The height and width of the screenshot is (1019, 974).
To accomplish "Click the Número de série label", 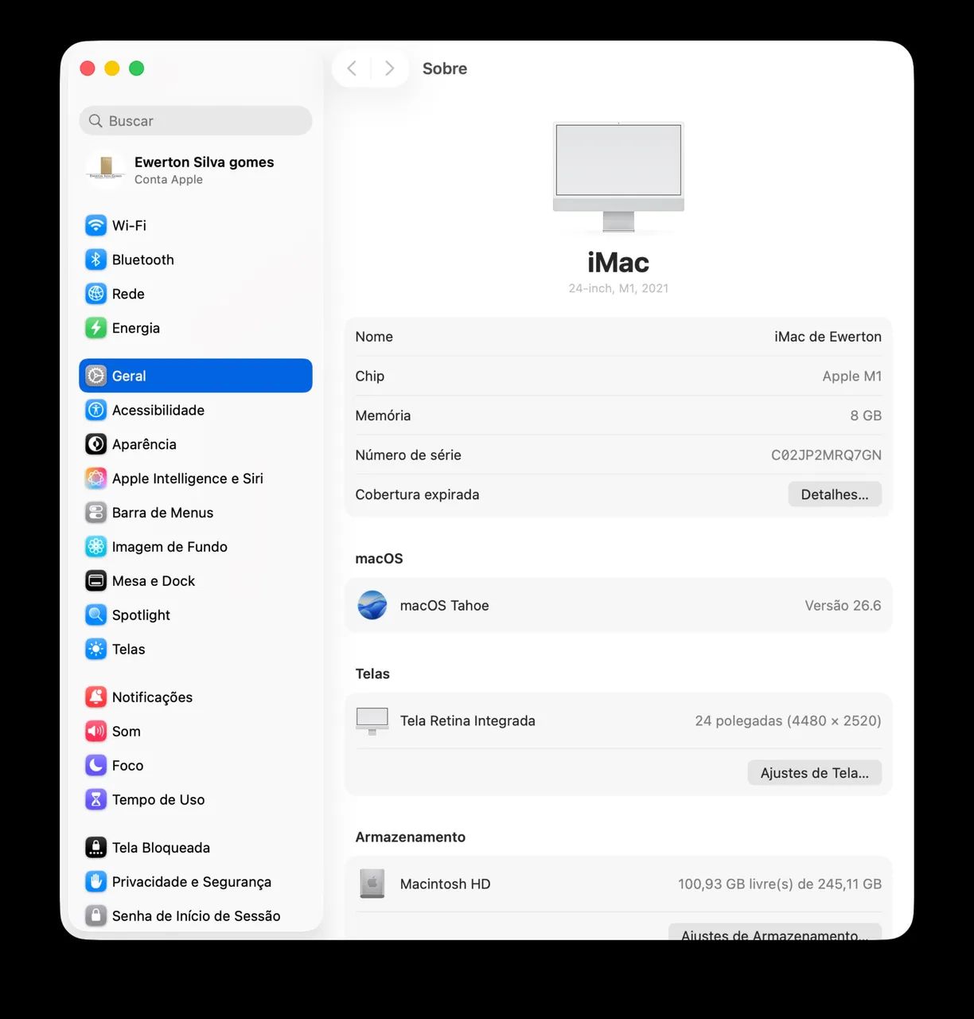I will coord(408,455).
